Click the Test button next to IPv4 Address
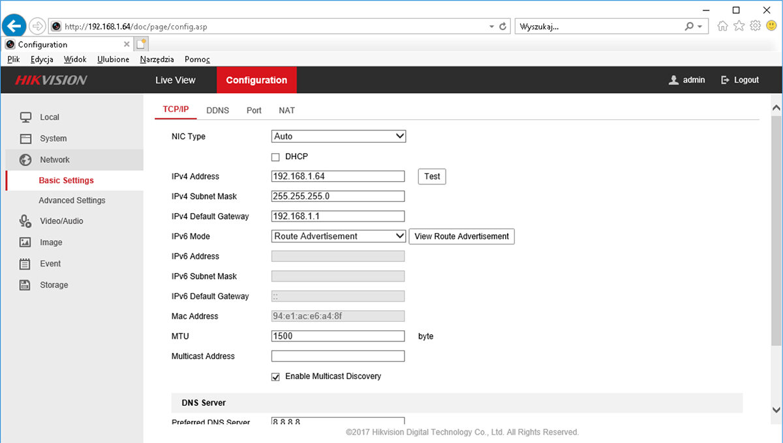The height and width of the screenshot is (443, 783). click(432, 177)
